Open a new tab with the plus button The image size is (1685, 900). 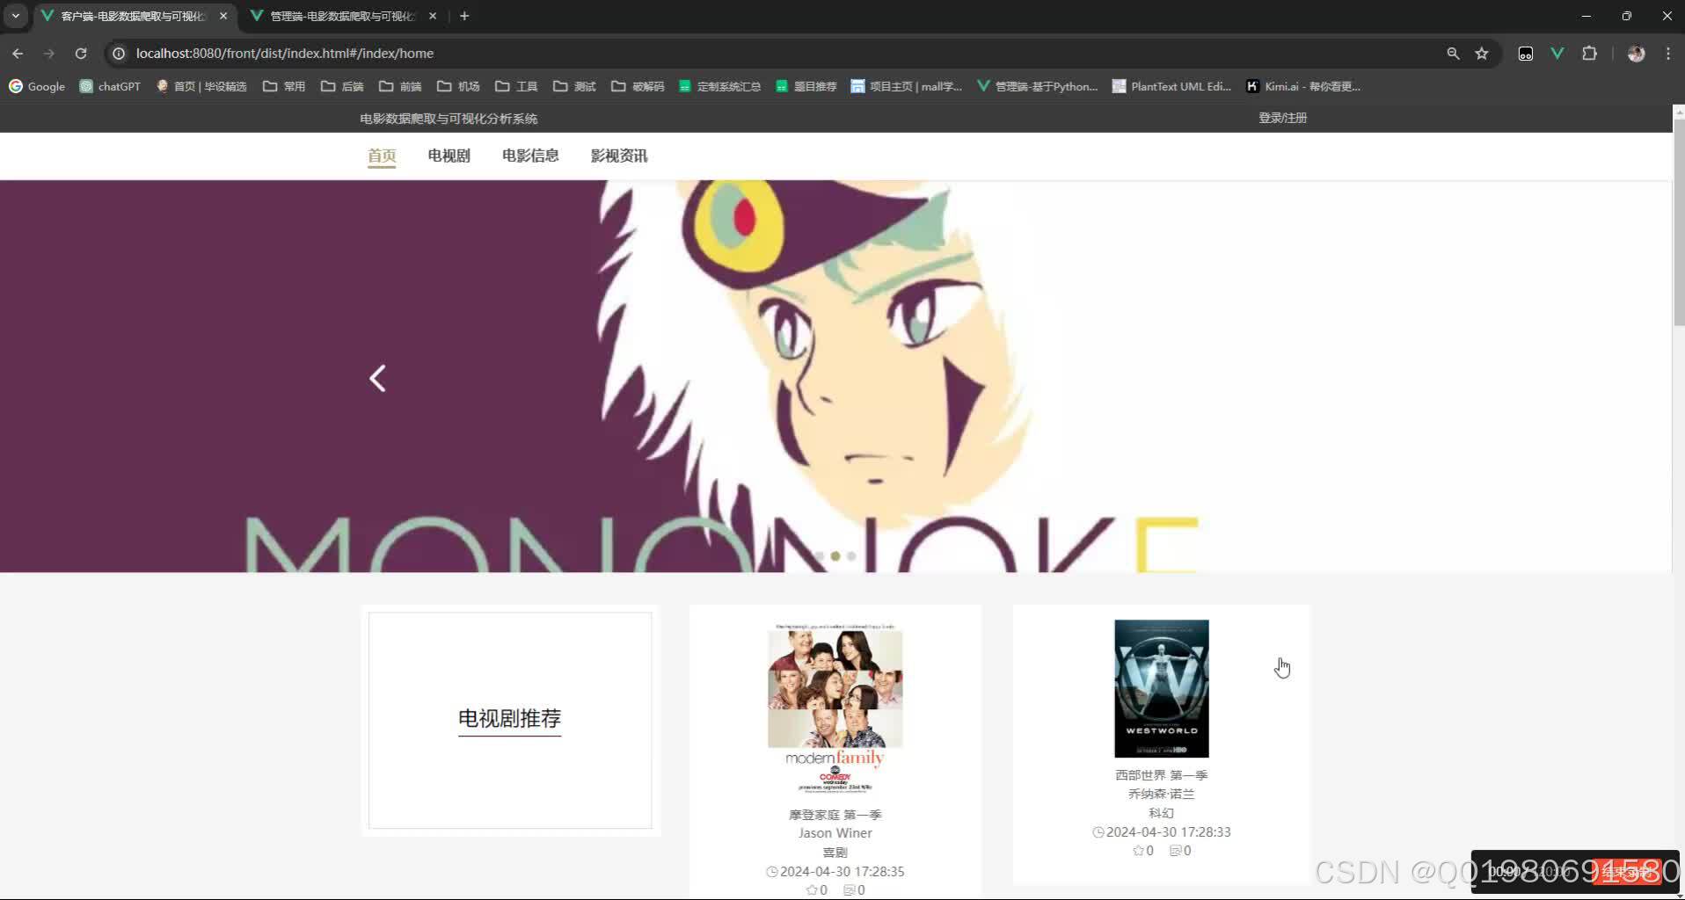[464, 16]
